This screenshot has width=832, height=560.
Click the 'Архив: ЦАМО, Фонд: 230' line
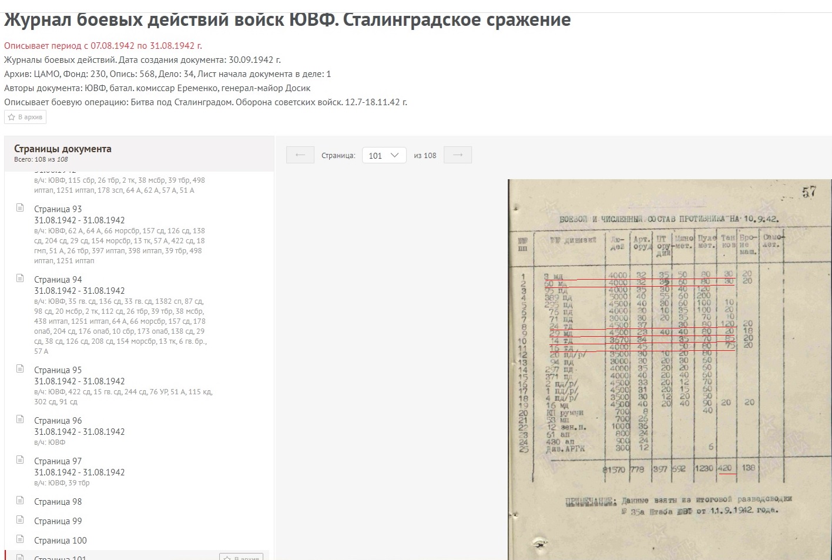pyautogui.click(x=167, y=74)
